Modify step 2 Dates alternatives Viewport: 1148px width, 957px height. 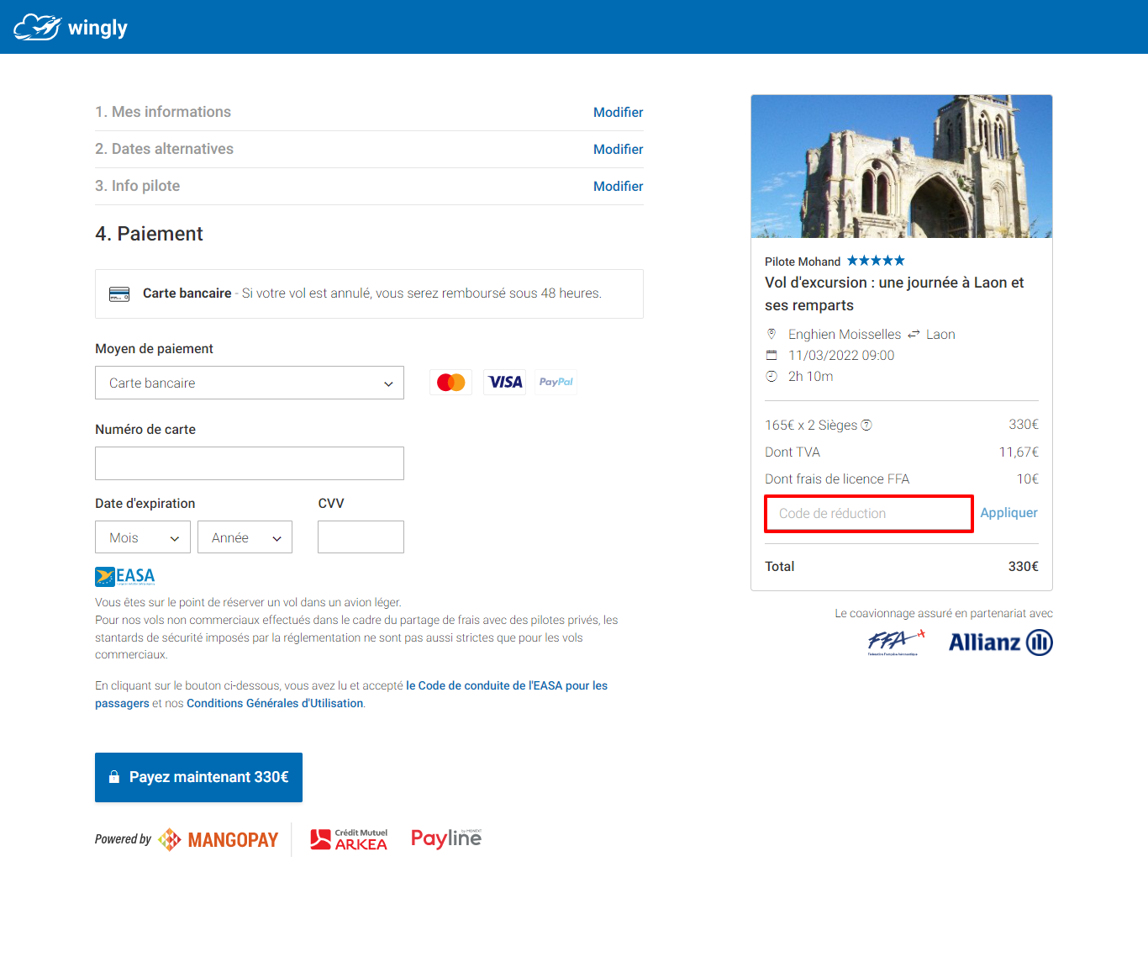(618, 150)
